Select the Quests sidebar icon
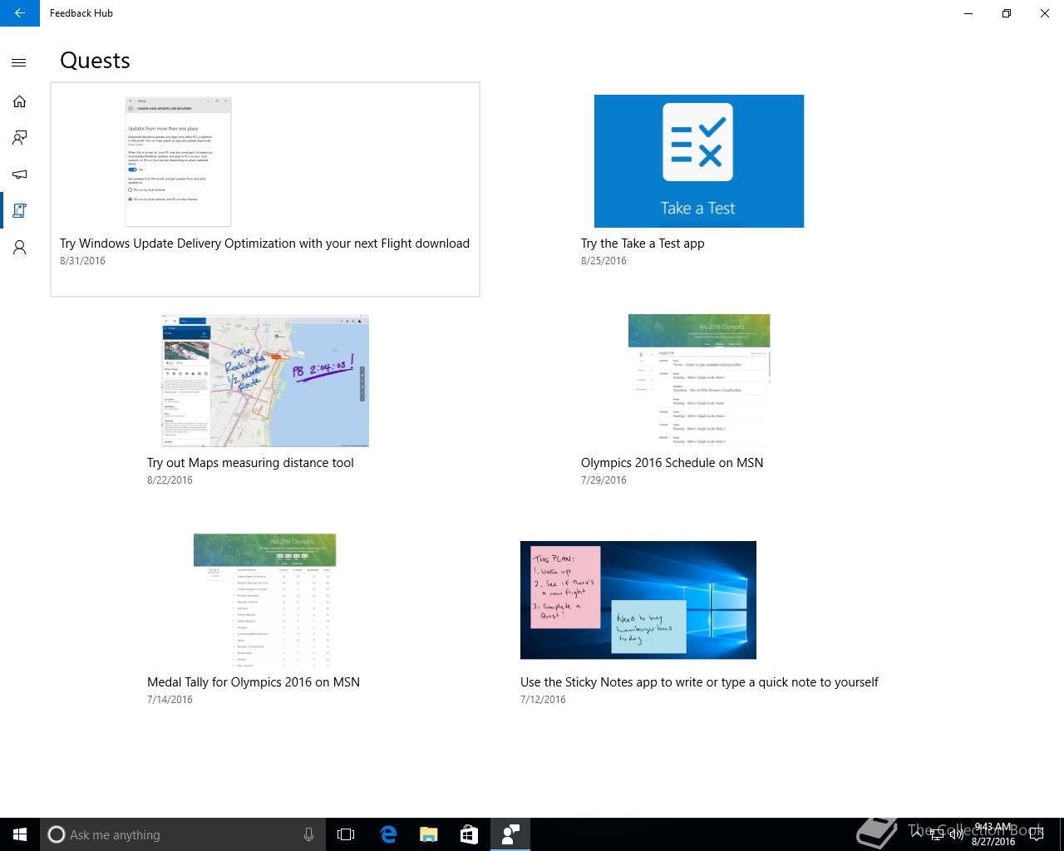This screenshot has width=1064, height=851. pos(19,211)
